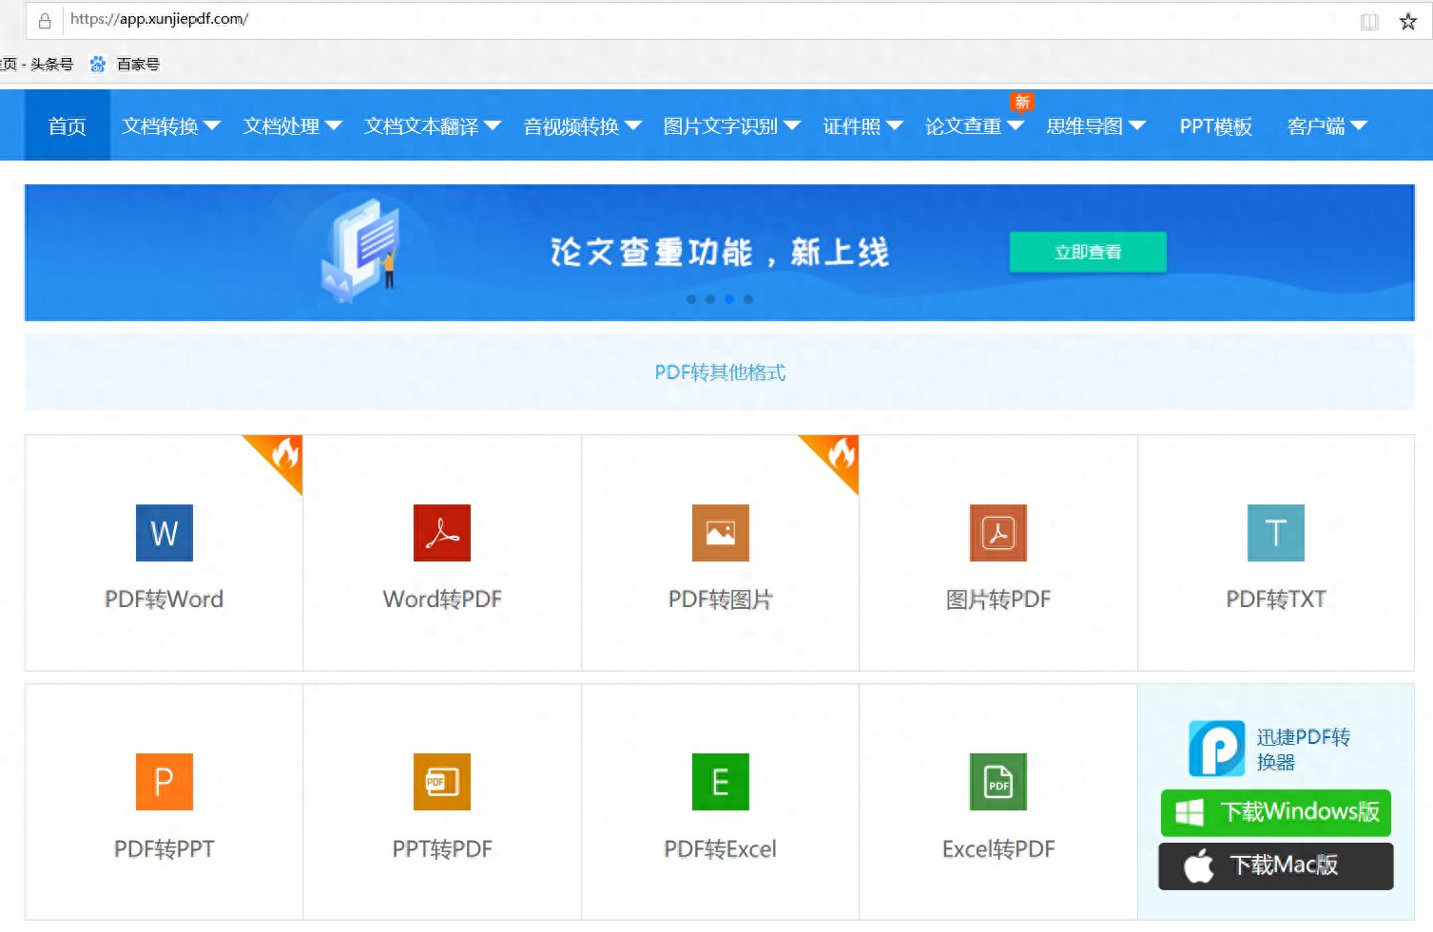Open the PPT模板 menu item

coord(1215,126)
